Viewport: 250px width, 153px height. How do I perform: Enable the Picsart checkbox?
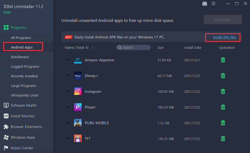tap(68, 107)
